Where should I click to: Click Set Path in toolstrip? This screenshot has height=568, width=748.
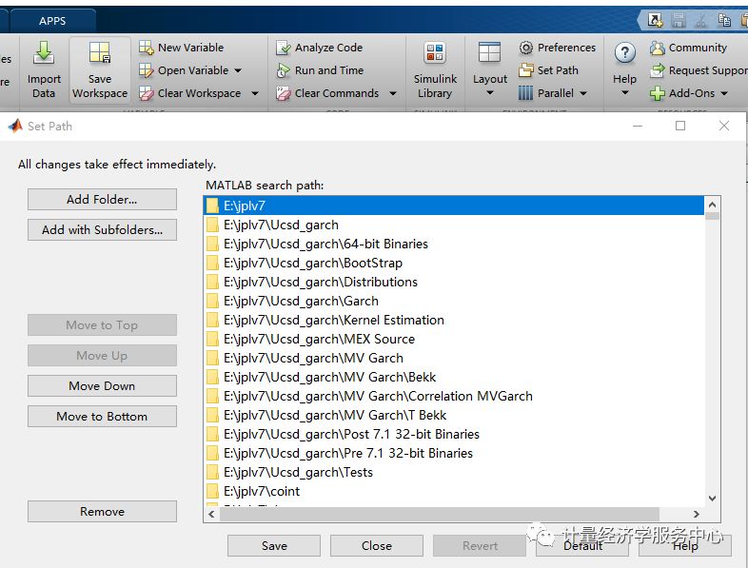(x=548, y=70)
